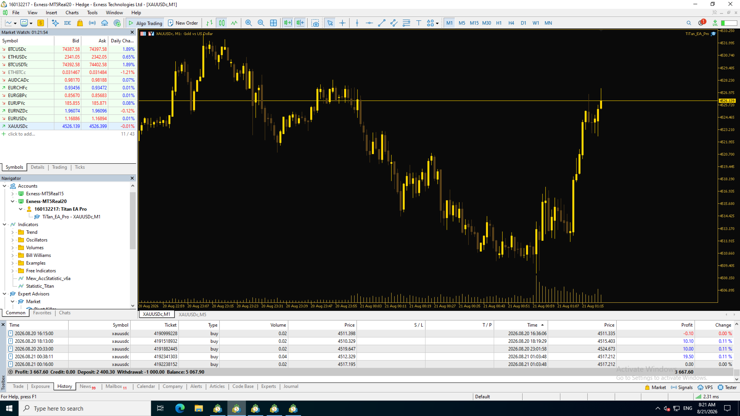This screenshot has height=416, width=740.
Task: Tile windows with the grid icon
Action: click(273, 23)
